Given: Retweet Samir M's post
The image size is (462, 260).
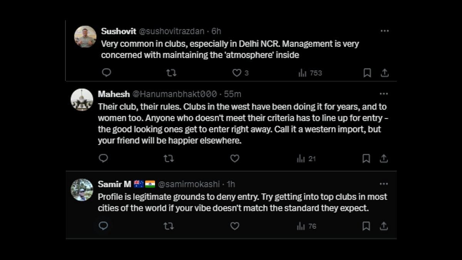Looking at the screenshot, I should pos(169,226).
